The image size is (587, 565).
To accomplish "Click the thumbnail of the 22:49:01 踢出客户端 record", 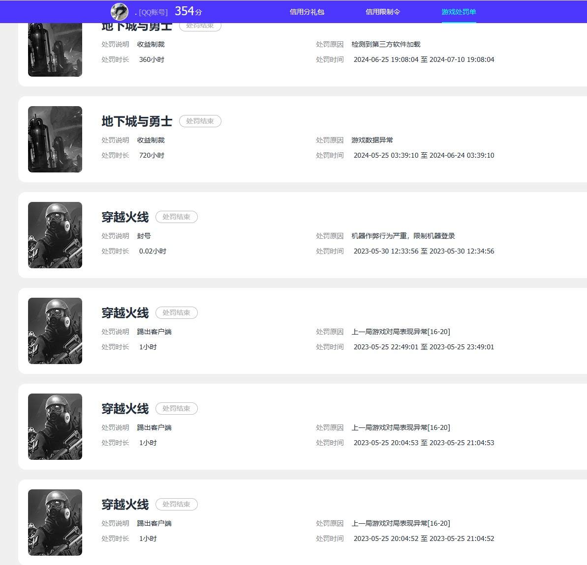I will (x=55, y=331).
